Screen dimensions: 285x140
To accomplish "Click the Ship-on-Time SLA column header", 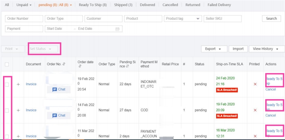I will coord(230,64).
